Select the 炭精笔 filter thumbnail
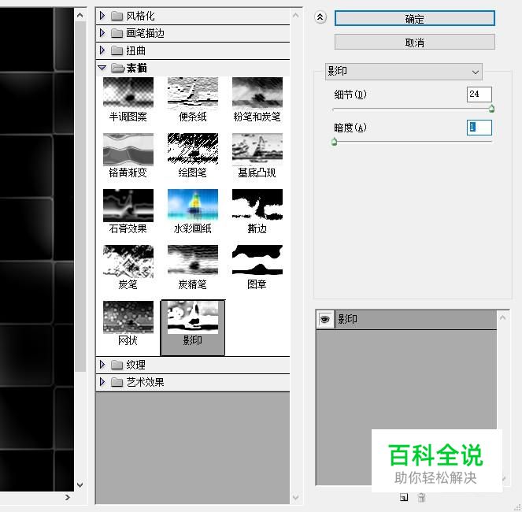This screenshot has height=512, width=522. point(193,262)
